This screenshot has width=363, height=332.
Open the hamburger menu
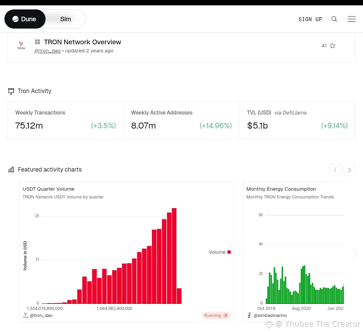352,19
